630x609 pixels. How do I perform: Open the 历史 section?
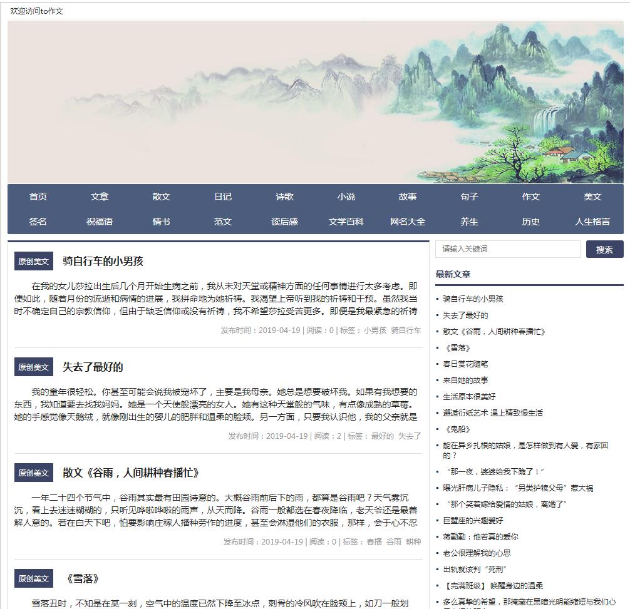(x=531, y=222)
